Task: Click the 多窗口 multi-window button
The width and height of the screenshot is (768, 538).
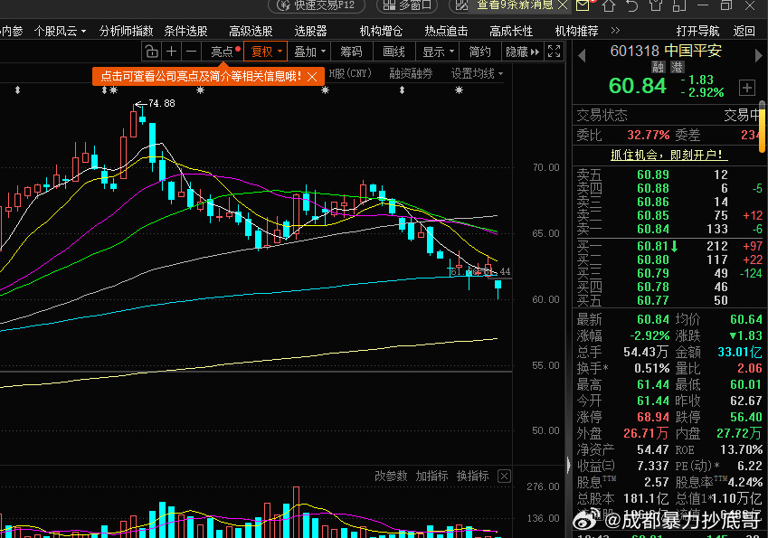Action: click(407, 5)
